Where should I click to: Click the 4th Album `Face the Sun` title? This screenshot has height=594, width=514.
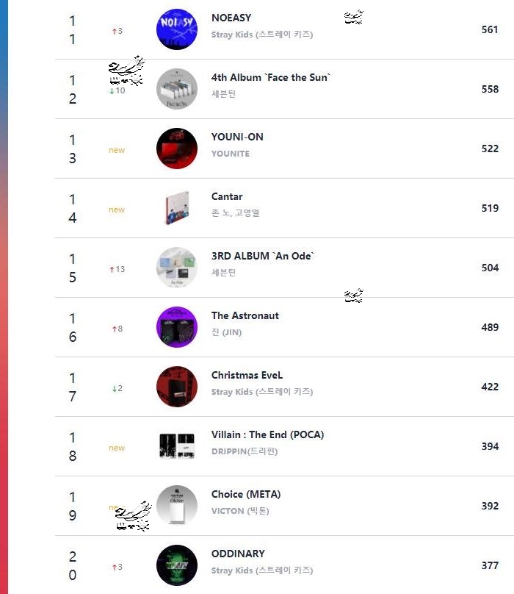click(271, 77)
